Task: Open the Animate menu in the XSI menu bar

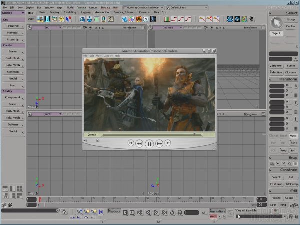Action: 81,8
